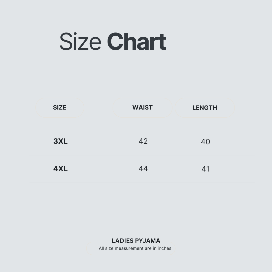272x272 pixels.
Task: Select the LENGTH column header pill
Action: tap(205, 108)
